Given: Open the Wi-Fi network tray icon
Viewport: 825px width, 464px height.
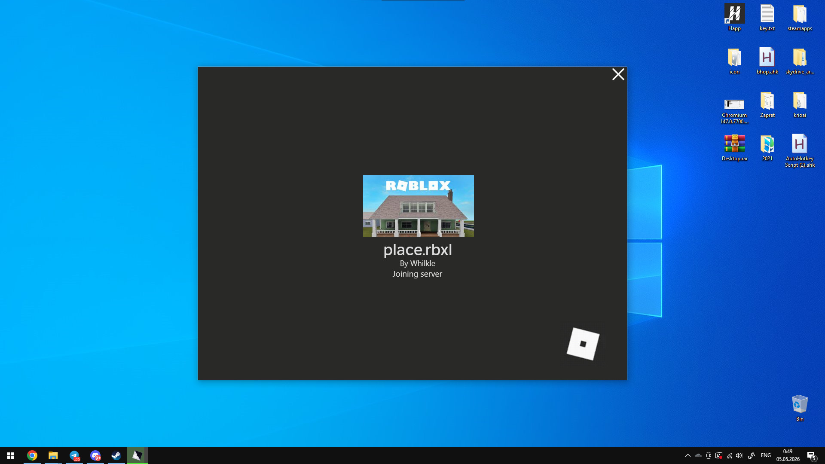Looking at the screenshot, I should click(x=730, y=455).
